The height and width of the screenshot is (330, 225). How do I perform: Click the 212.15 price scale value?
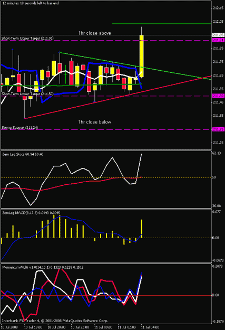click(218, 8)
